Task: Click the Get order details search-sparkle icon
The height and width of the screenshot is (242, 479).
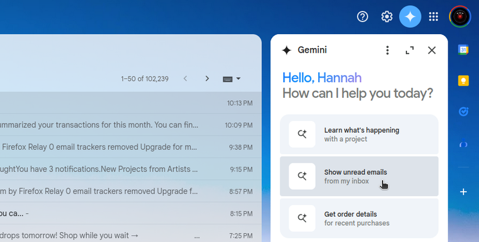Action: click(x=302, y=218)
